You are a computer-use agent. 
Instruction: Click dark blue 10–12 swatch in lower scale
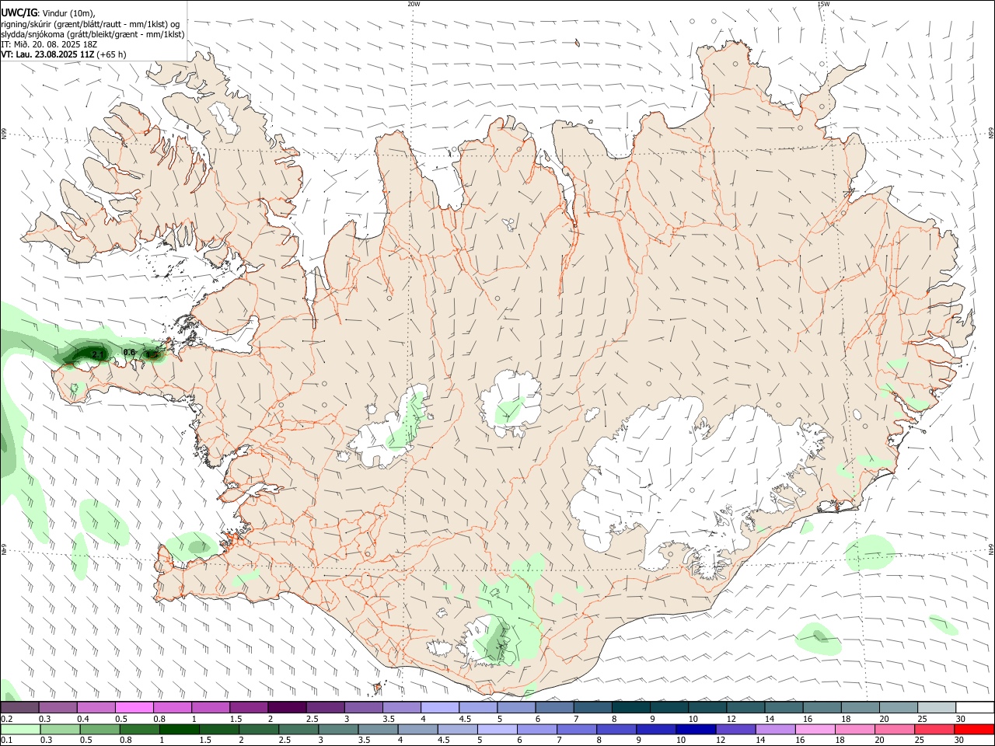[696, 729]
